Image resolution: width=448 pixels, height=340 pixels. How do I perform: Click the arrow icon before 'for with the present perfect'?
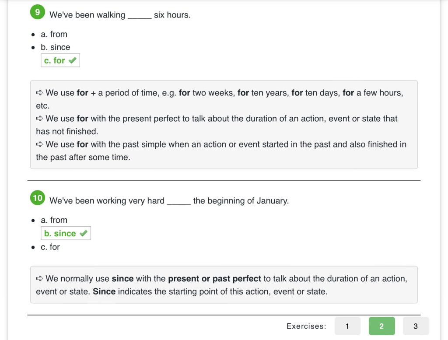click(39, 119)
